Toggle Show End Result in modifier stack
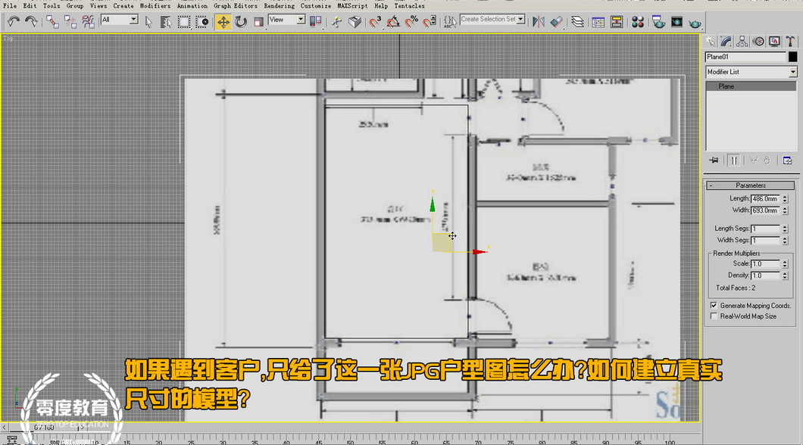 pyautogui.click(x=733, y=160)
